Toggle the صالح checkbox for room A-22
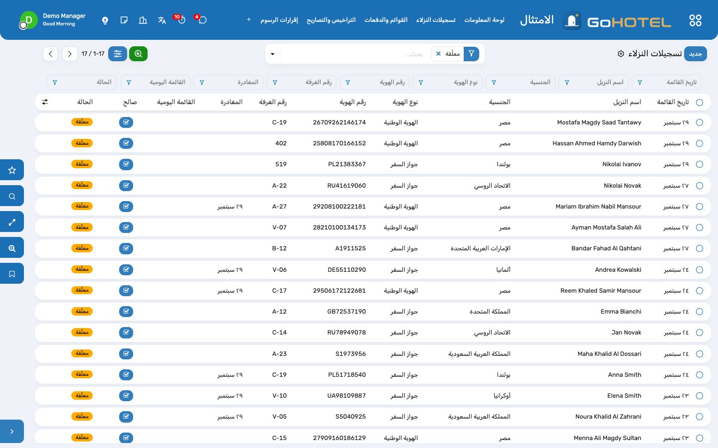This screenshot has height=448, width=718. pyautogui.click(x=126, y=186)
